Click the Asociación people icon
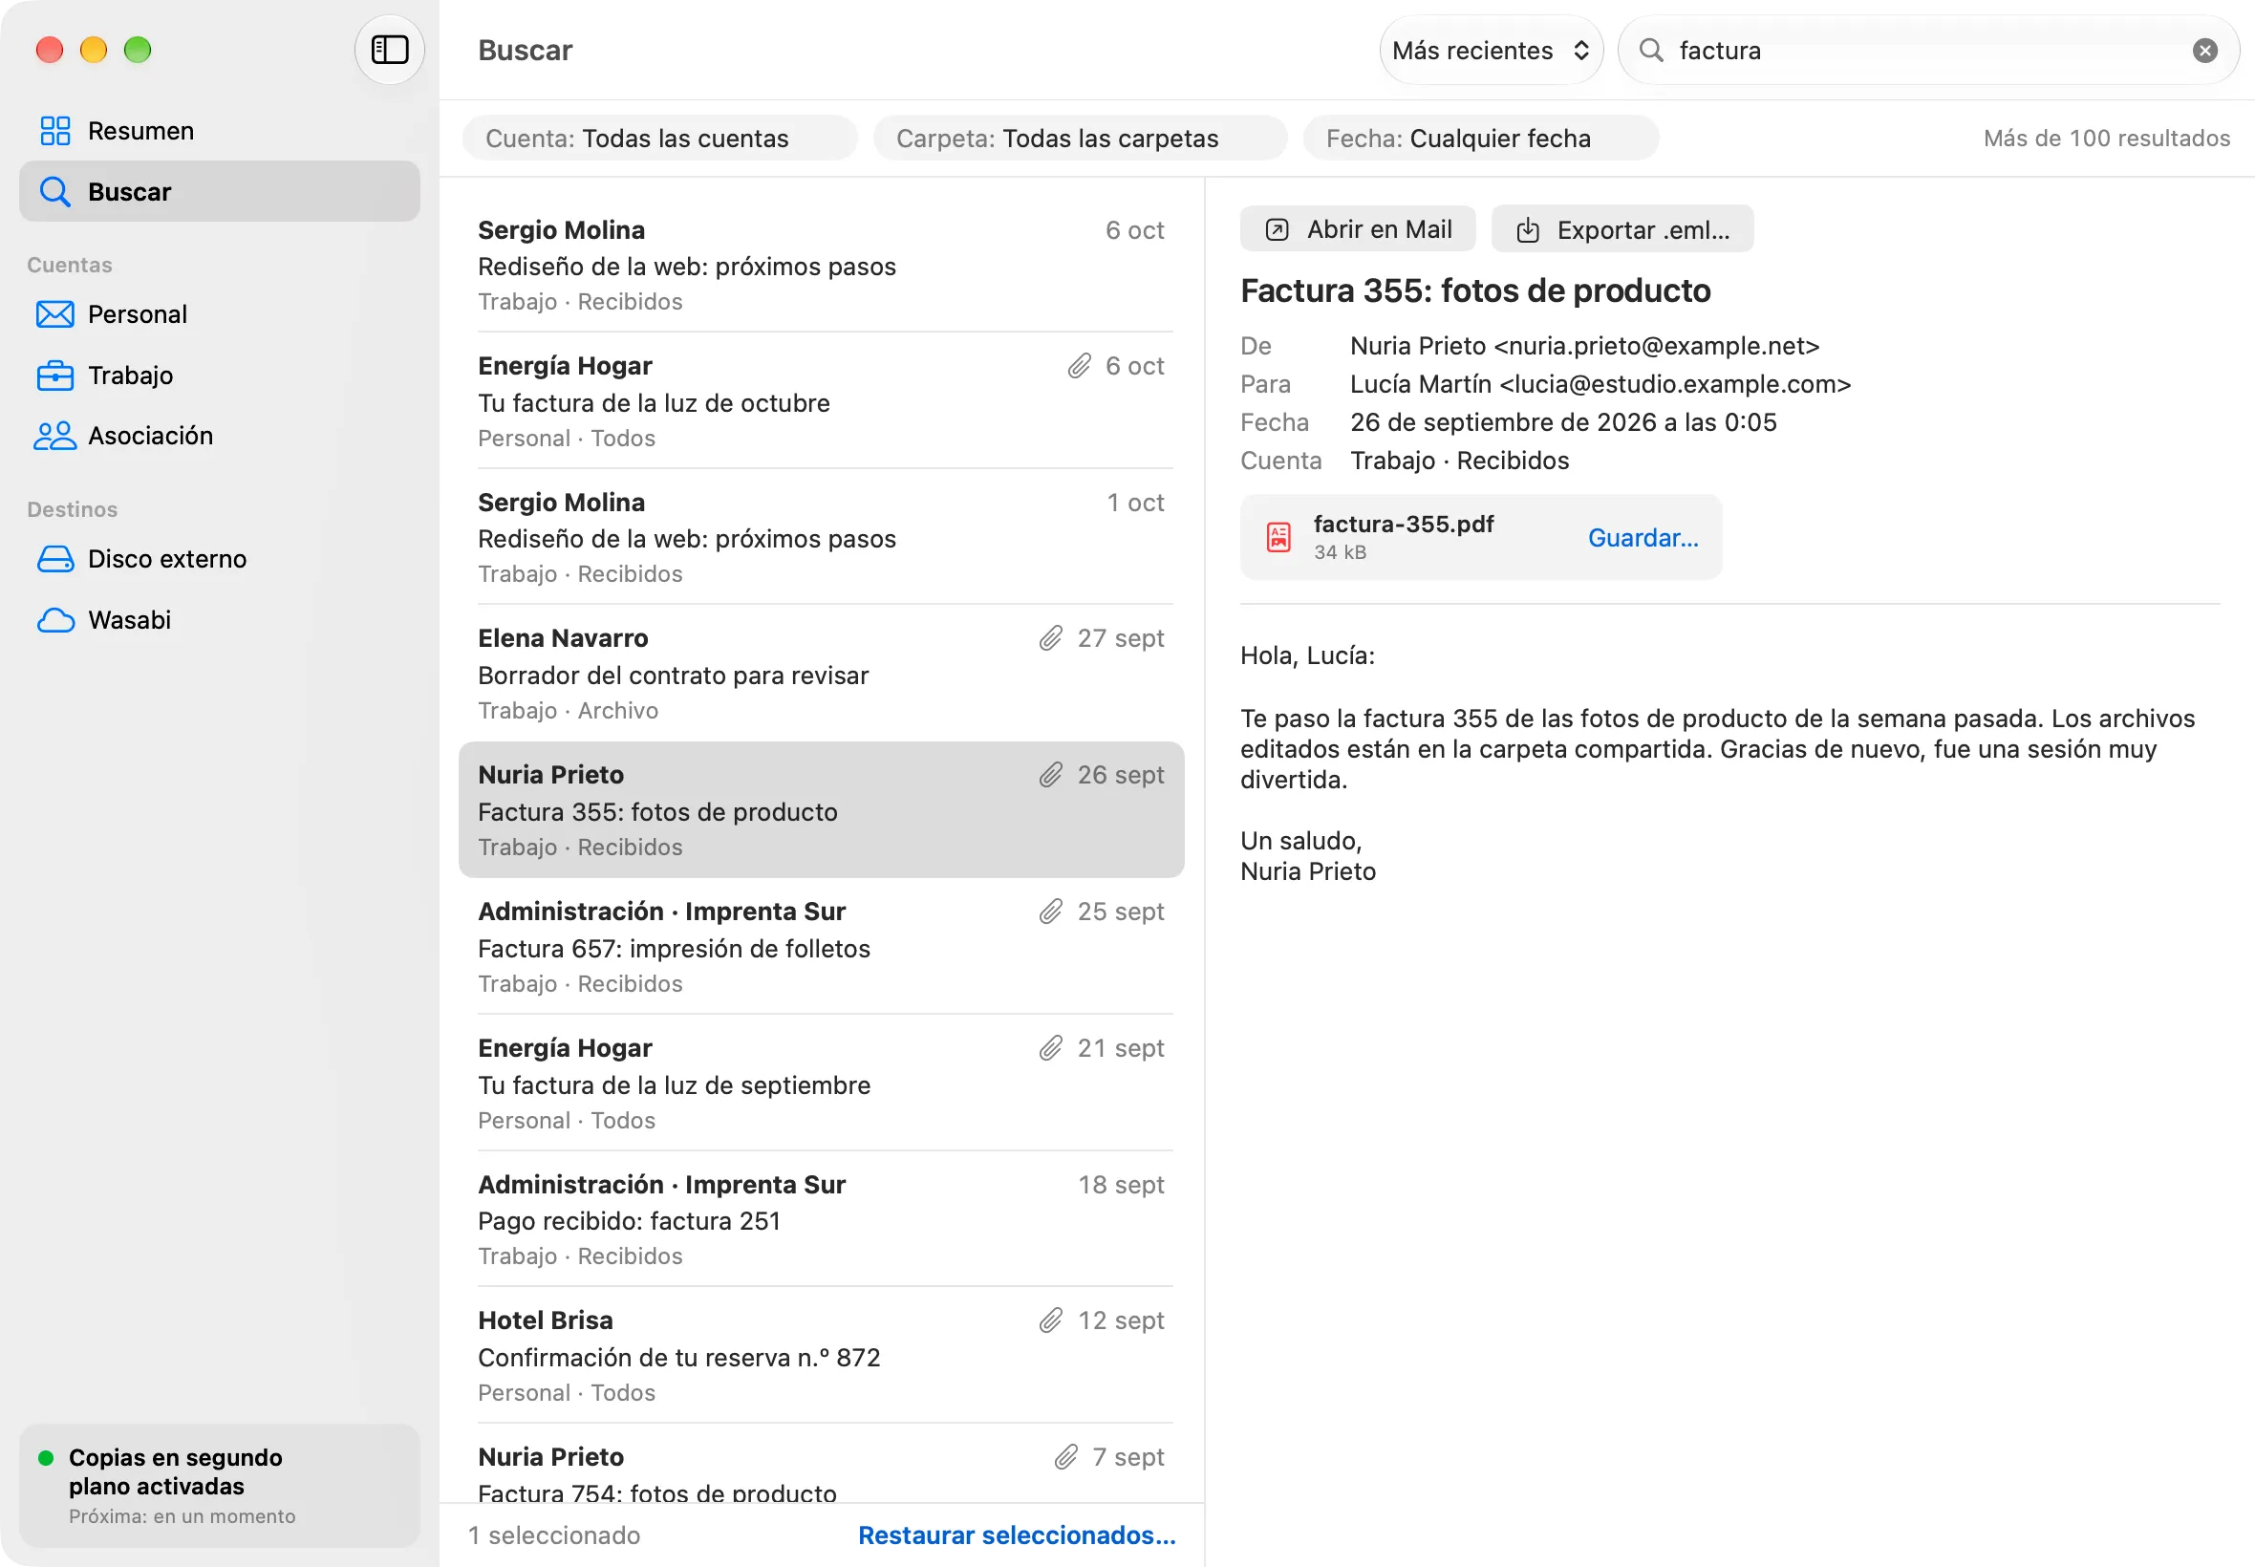The image size is (2255, 1567). (x=55, y=436)
